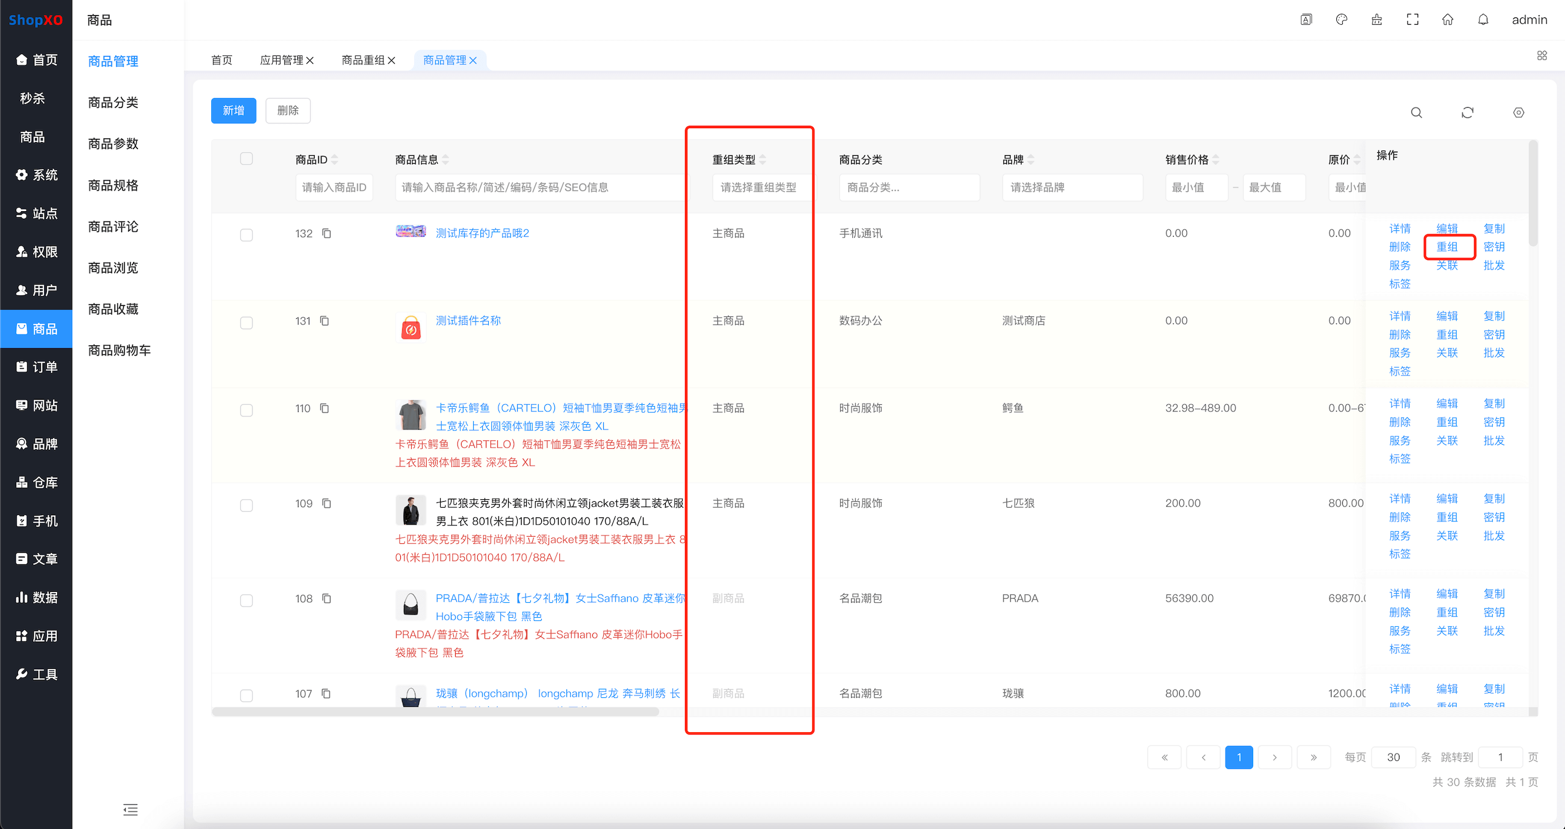Collapse the sidebar menu icon

[130, 809]
